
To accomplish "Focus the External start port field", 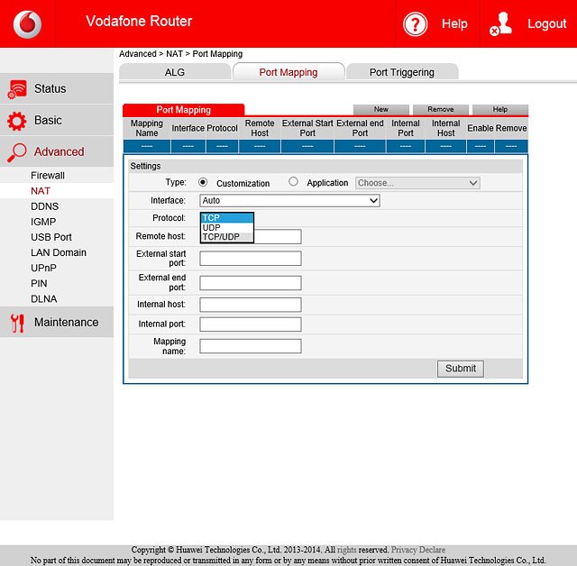I will tap(251, 258).
